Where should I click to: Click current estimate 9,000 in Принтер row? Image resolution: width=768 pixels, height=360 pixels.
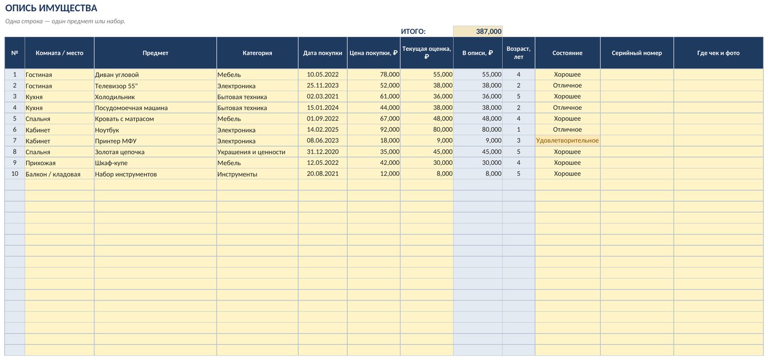[427, 141]
